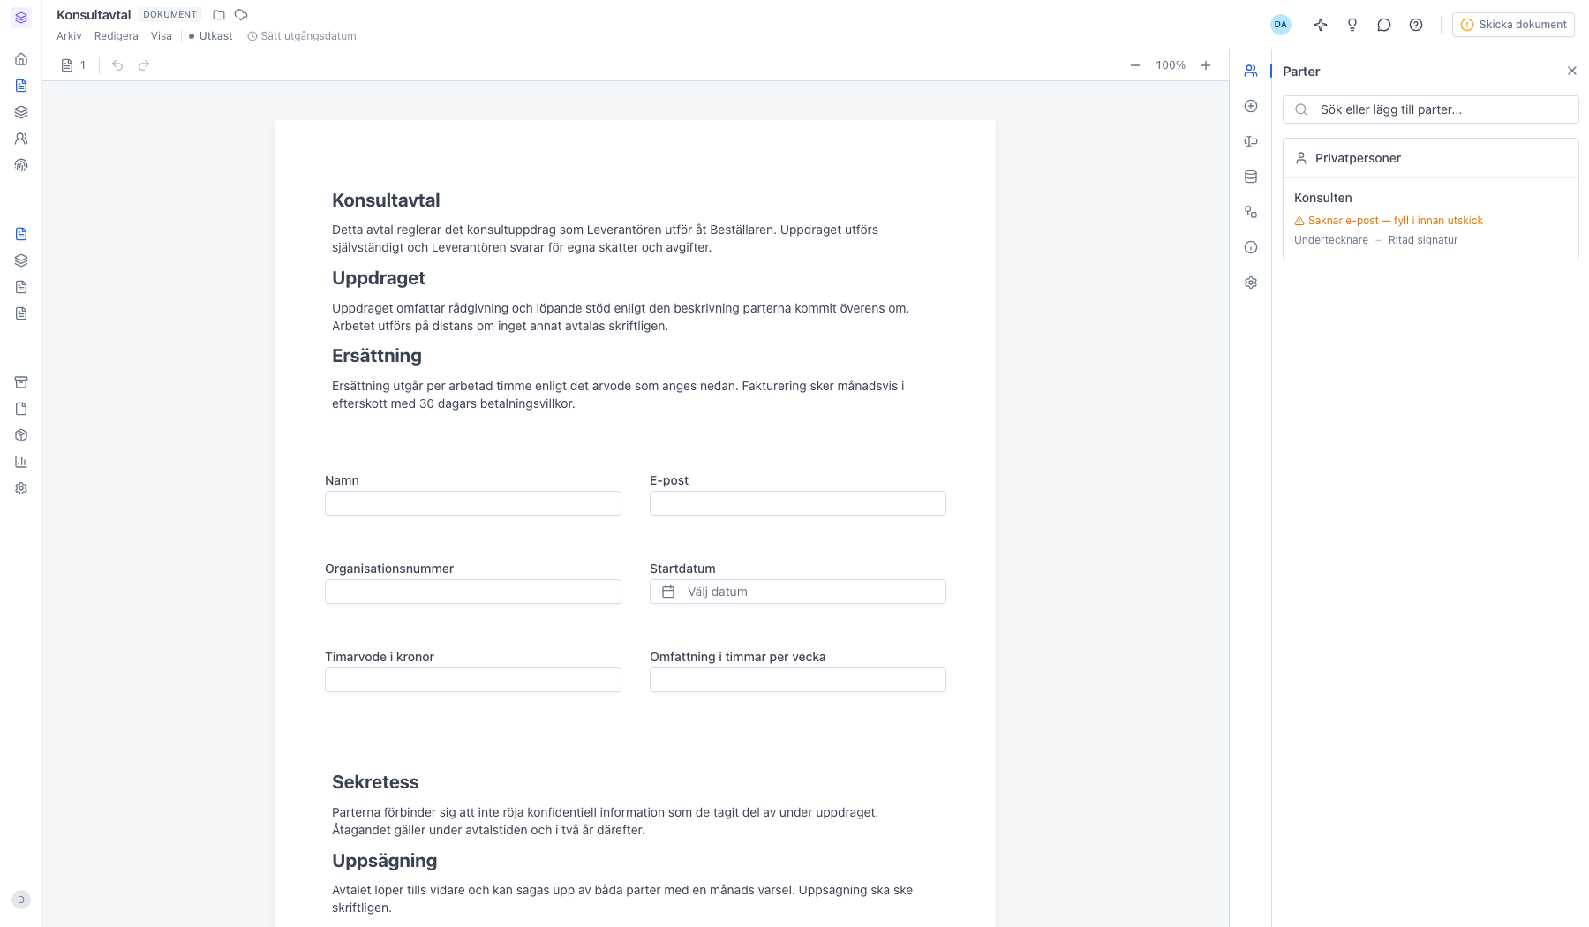Open the info circle panel icon

pos(1251,247)
